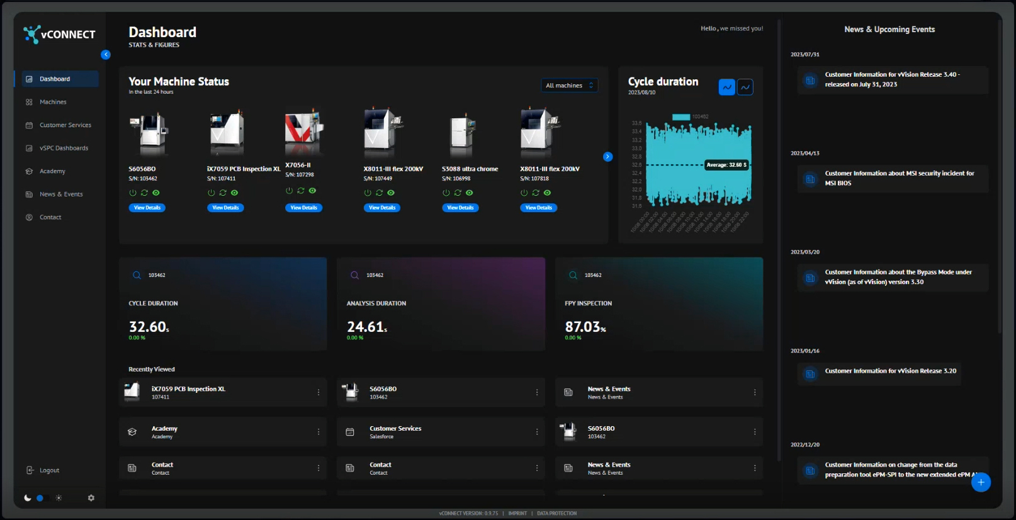
Task: Click the blue plus floating button
Action: (x=980, y=482)
